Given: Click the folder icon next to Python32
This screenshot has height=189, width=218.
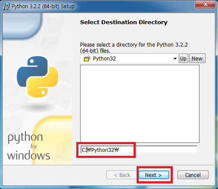Looking at the screenshot, I should point(87,59).
